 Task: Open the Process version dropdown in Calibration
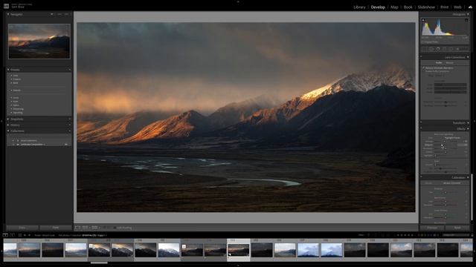(451, 183)
